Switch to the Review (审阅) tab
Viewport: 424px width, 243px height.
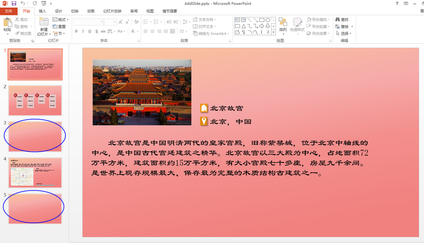click(134, 11)
